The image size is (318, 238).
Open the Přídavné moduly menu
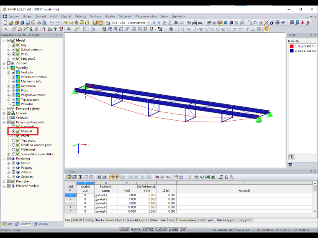[146, 16]
